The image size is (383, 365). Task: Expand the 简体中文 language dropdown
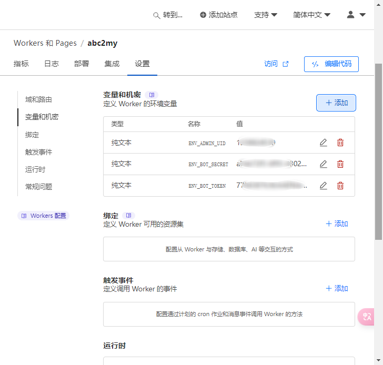click(311, 15)
